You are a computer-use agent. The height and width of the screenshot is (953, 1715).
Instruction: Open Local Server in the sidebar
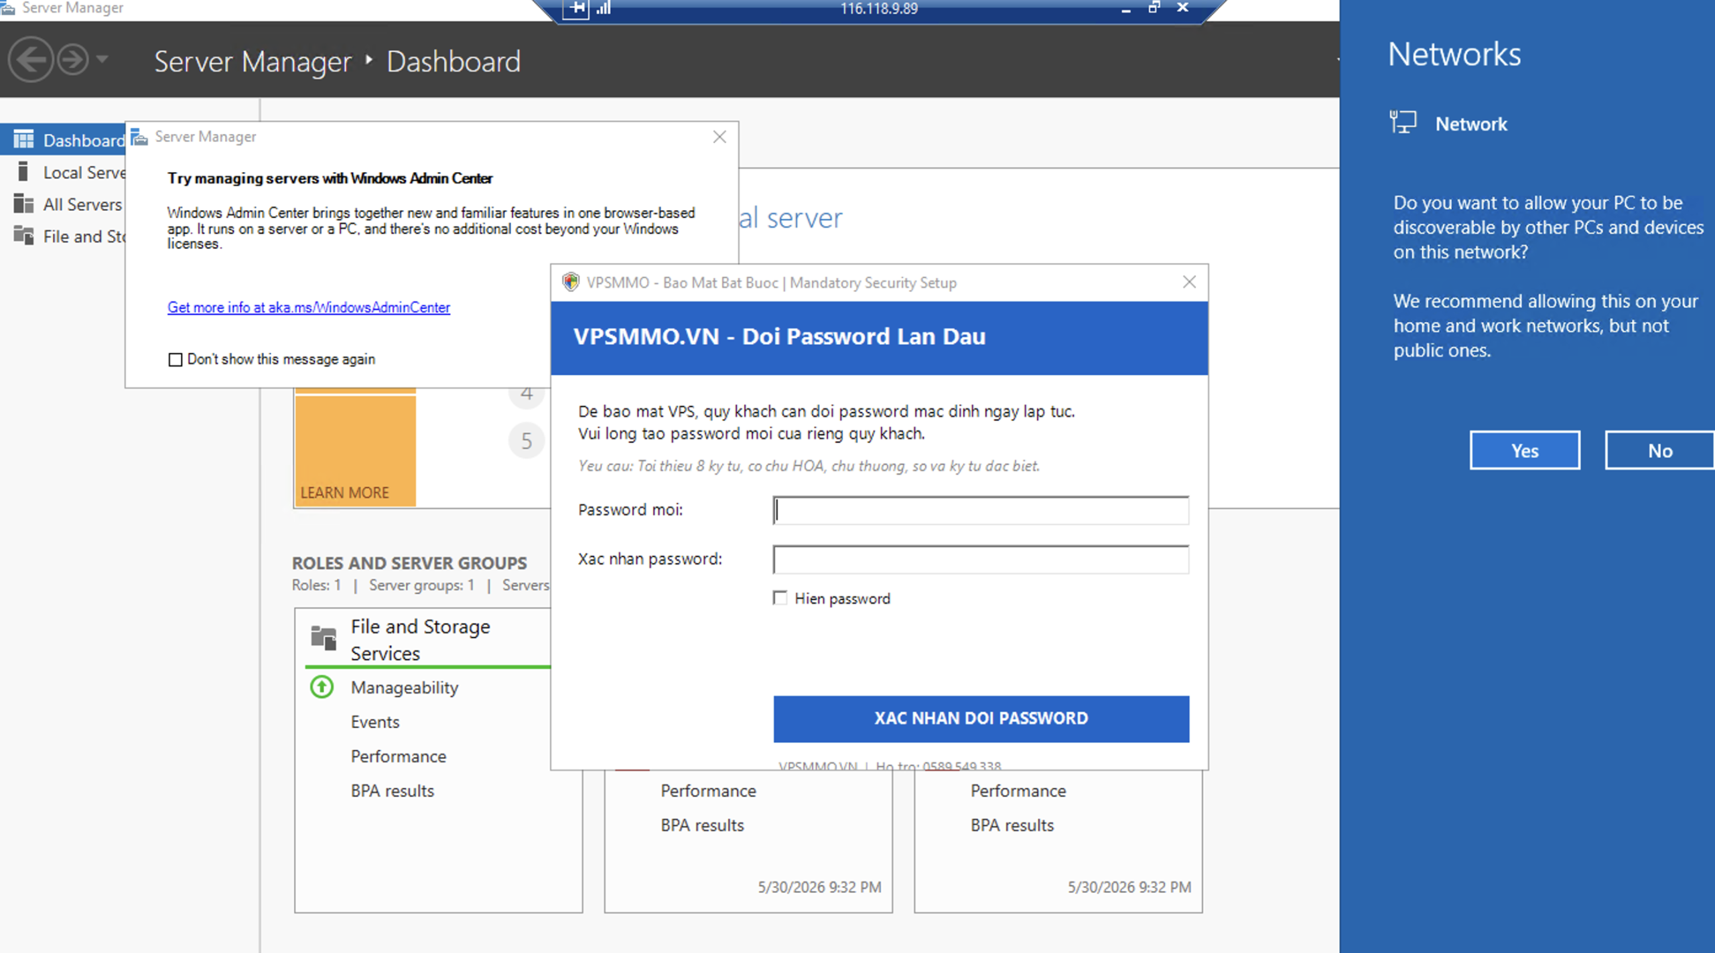(63, 172)
